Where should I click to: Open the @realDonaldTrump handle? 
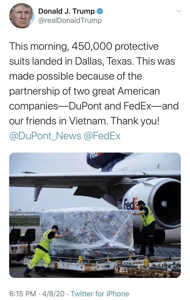point(70,21)
